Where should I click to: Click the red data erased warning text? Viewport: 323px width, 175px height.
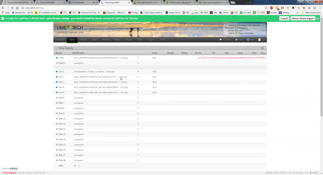[232, 58]
